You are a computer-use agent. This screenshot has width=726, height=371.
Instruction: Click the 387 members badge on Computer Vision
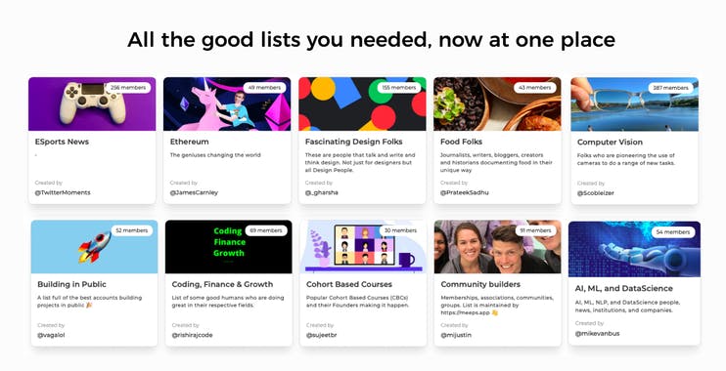(x=670, y=87)
